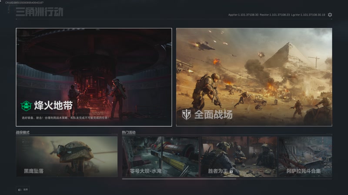
Task: Click the lock icon on 胜者为王
Action: point(231,171)
